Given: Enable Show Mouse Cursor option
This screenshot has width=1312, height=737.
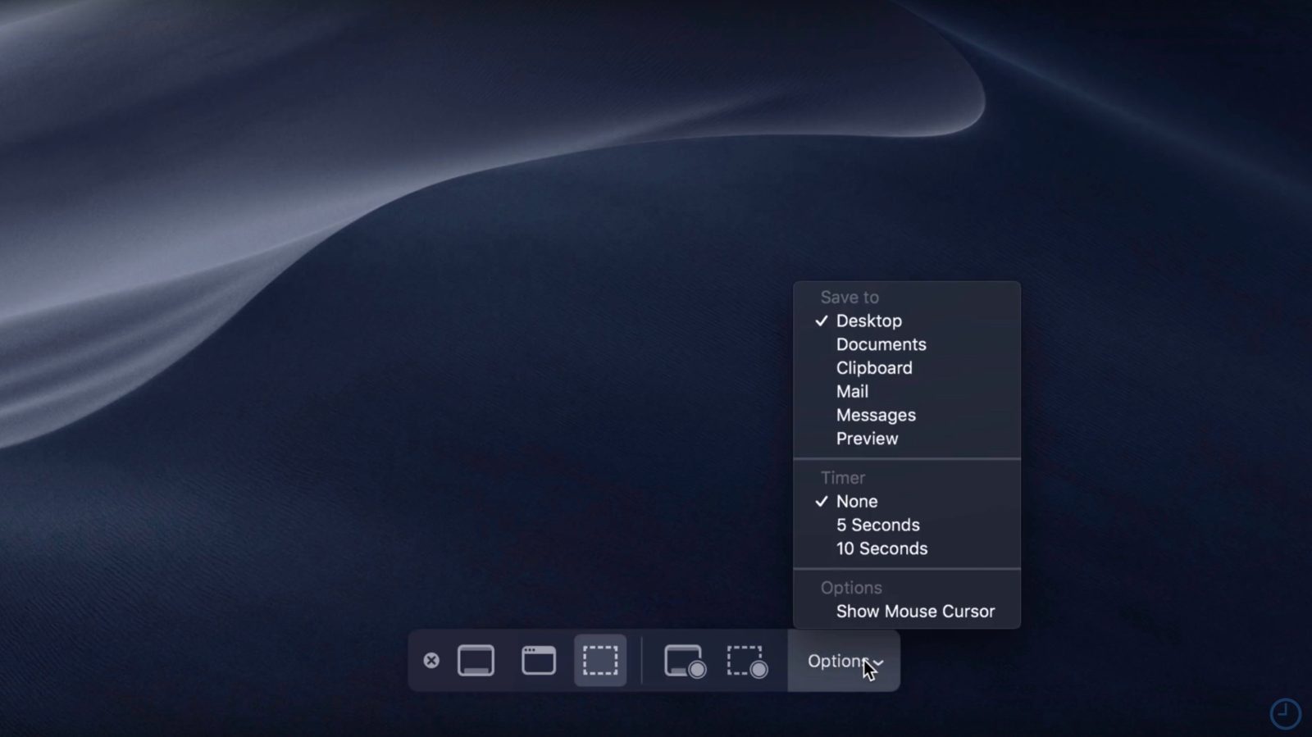Looking at the screenshot, I should (915, 612).
